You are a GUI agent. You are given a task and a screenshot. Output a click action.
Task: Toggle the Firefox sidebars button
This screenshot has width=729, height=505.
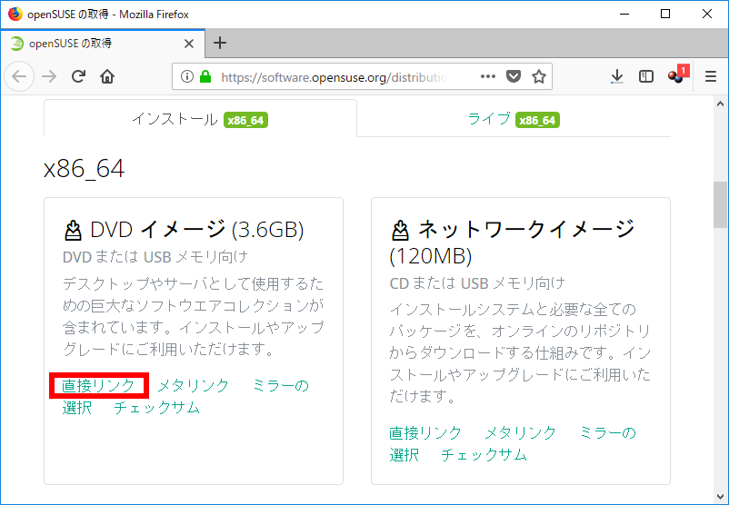click(646, 76)
